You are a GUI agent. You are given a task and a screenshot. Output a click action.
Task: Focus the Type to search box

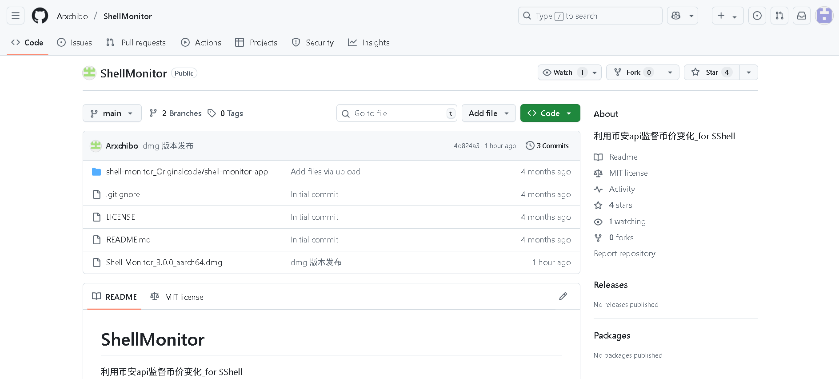(590, 16)
